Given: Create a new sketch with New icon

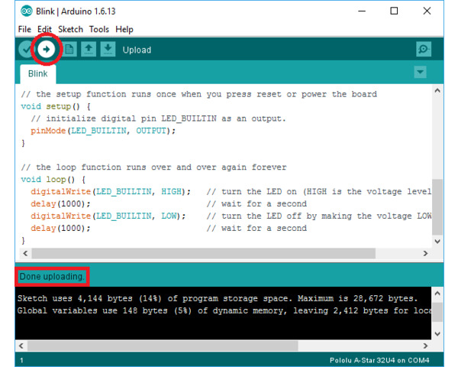Looking at the screenshot, I should (x=69, y=49).
